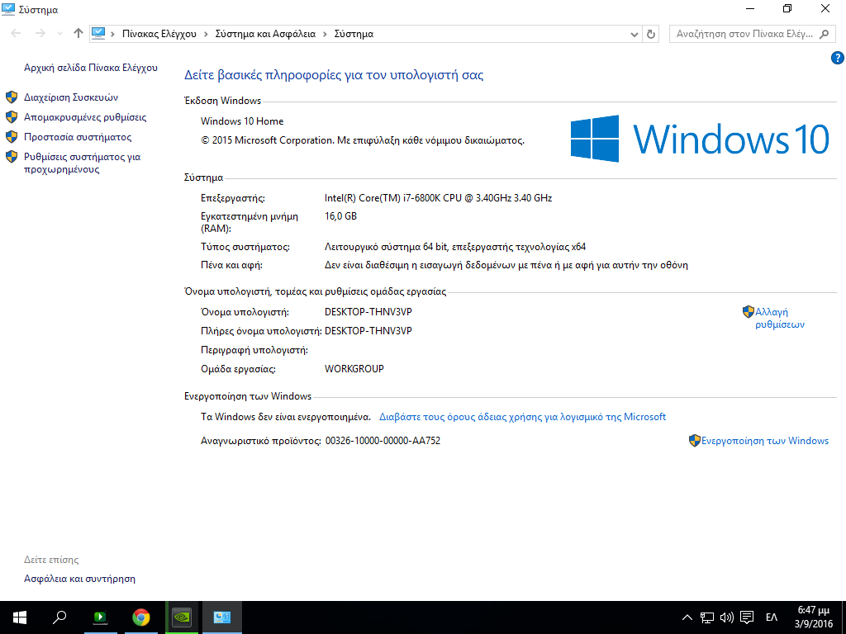The width and height of the screenshot is (846, 634).
Task: Click the network tray icon
Action: 707,617
